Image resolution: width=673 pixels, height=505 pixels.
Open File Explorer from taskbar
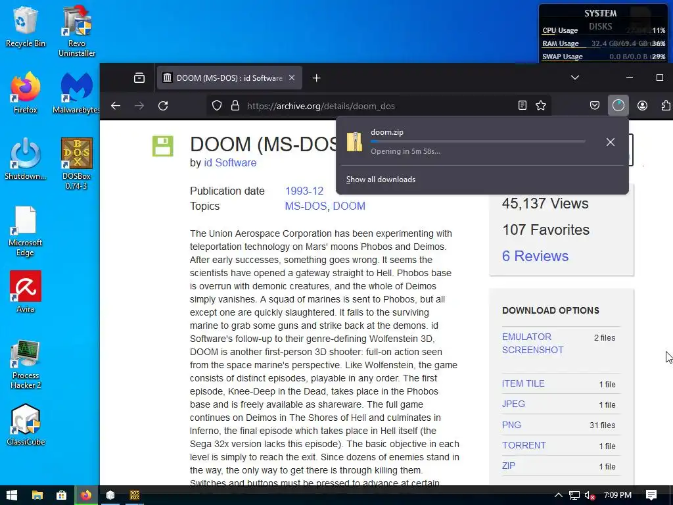[37, 495]
